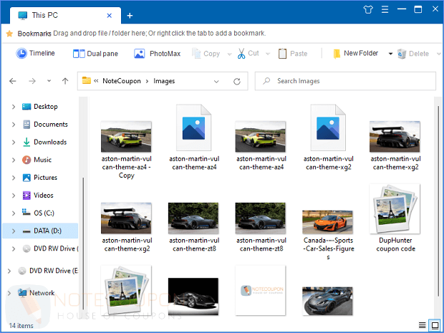Click the Delete recycle bin button
Viewport: 444px width, 333px height.
pyautogui.click(x=413, y=54)
